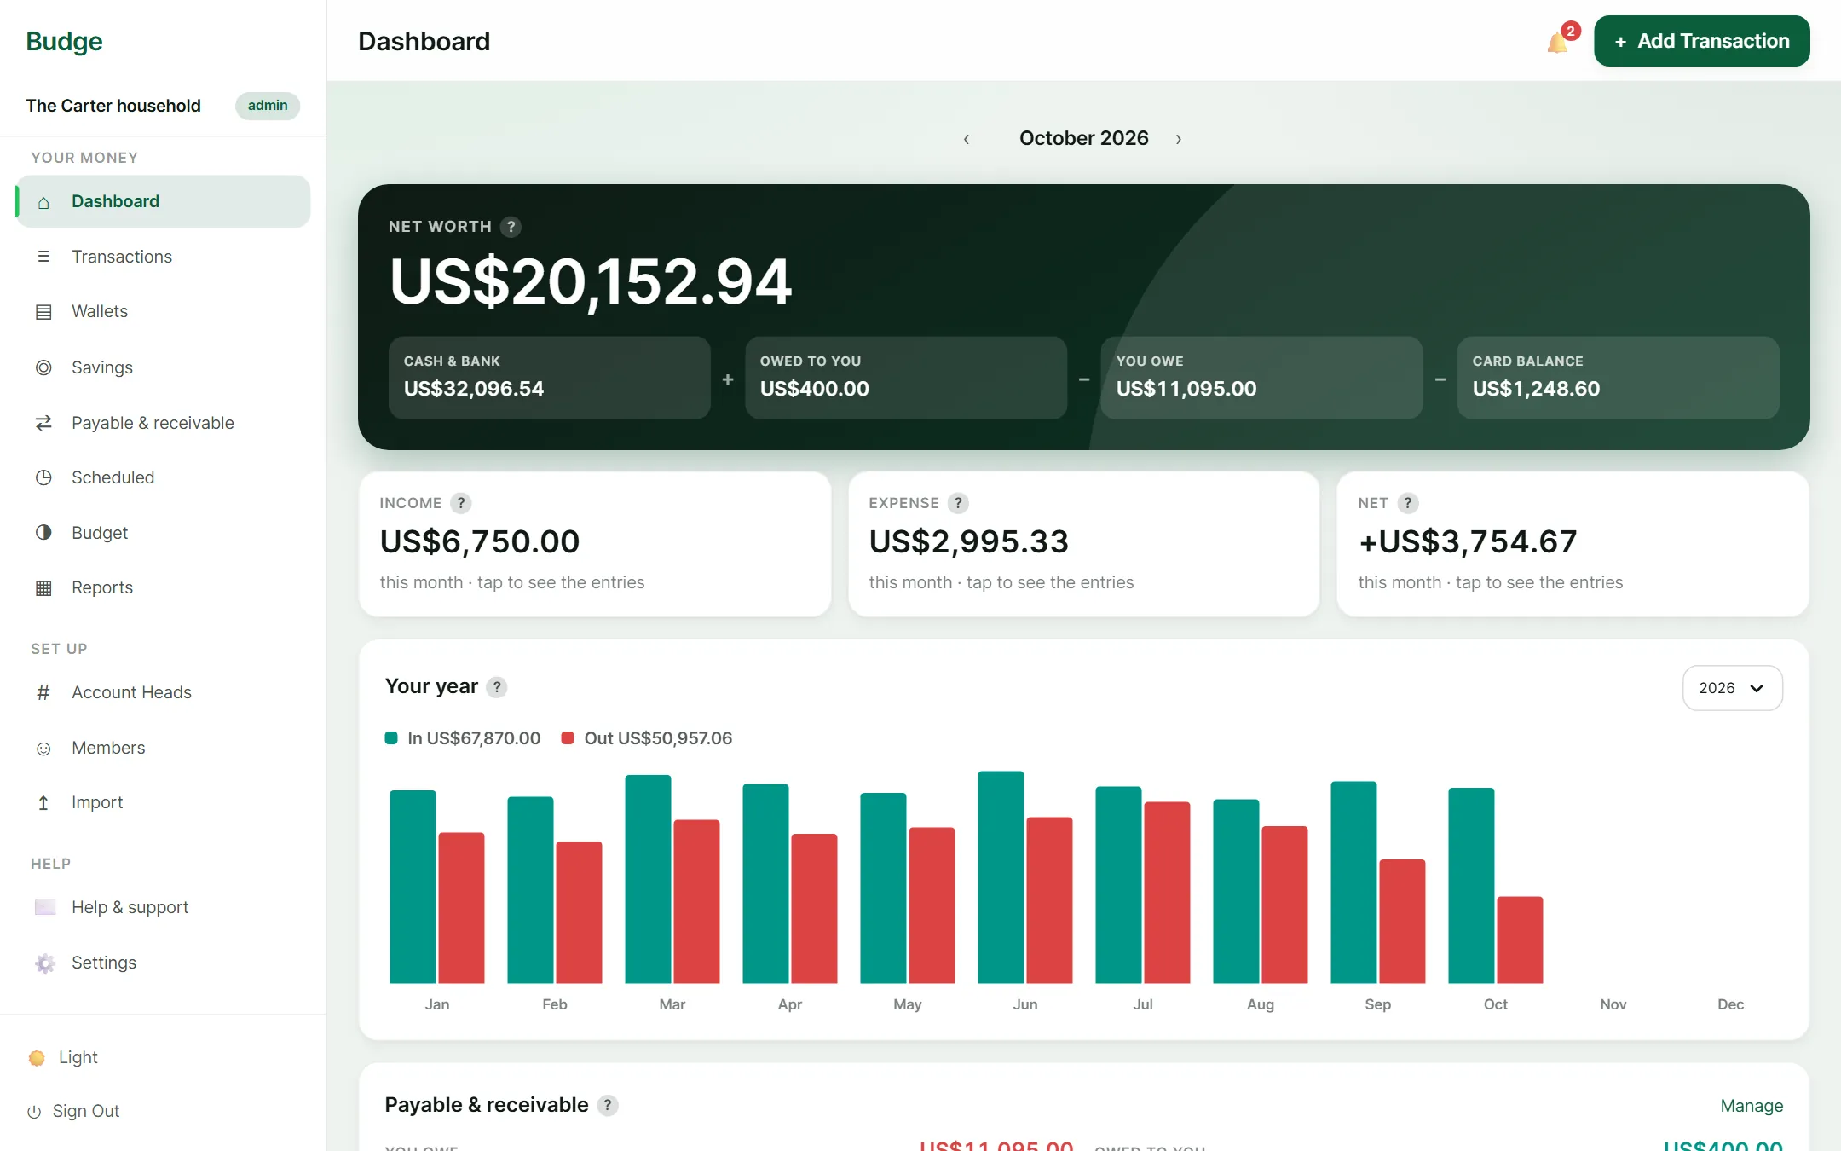Screen dimensions: 1841x1151
Task: Open the Expense US$2,995.33 card
Action: coord(1083,544)
